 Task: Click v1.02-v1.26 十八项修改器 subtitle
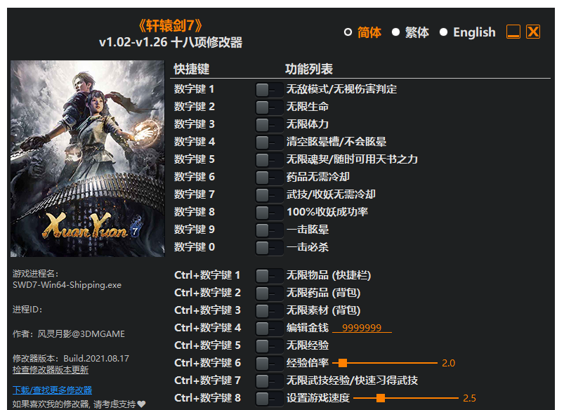click(x=171, y=42)
